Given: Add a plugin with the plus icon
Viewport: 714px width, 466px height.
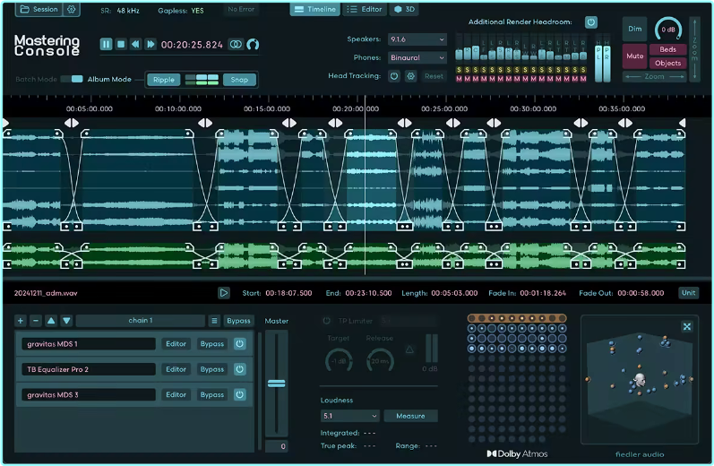Looking at the screenshot, I should 21,321.
